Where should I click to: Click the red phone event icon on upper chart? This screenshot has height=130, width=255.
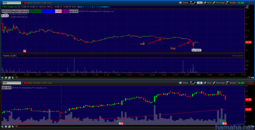tap(24, 51)
